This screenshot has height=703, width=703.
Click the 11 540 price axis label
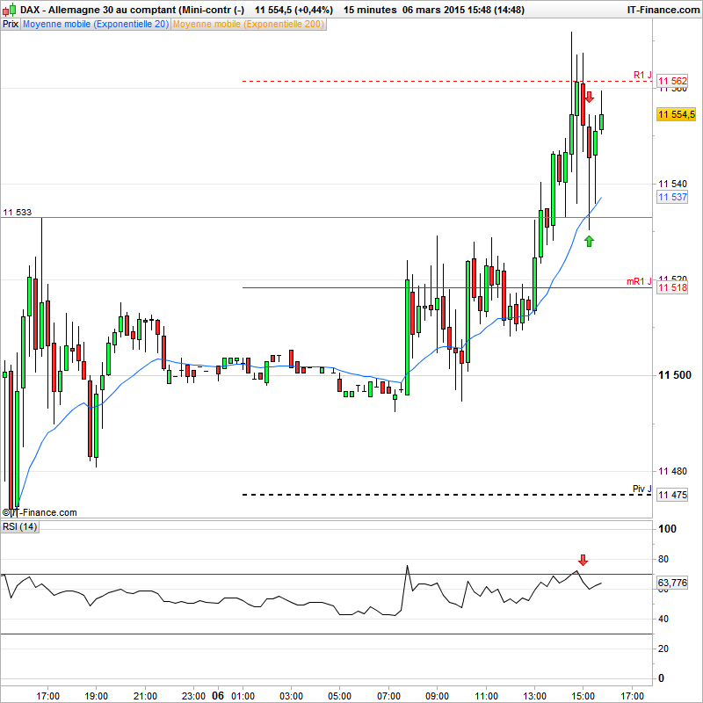672,184
